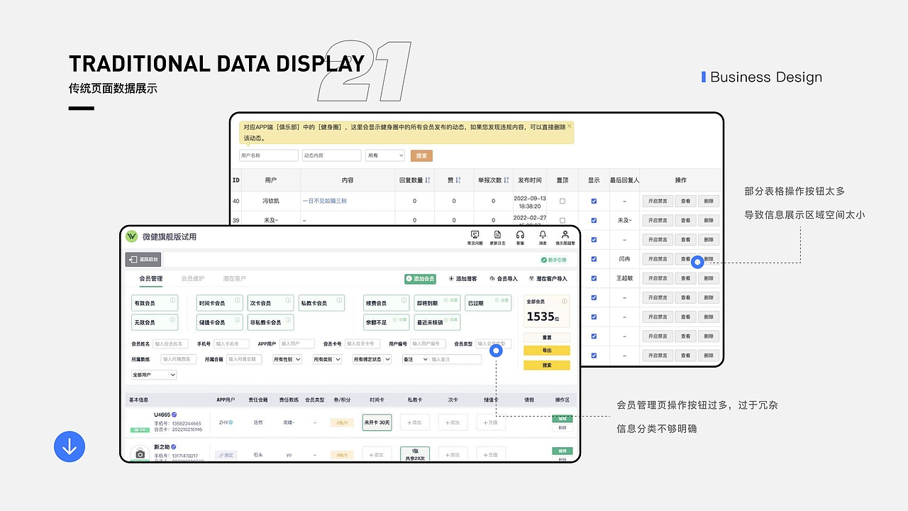
Task: Click the 重置 button
Action: click(x=547, y=337)
